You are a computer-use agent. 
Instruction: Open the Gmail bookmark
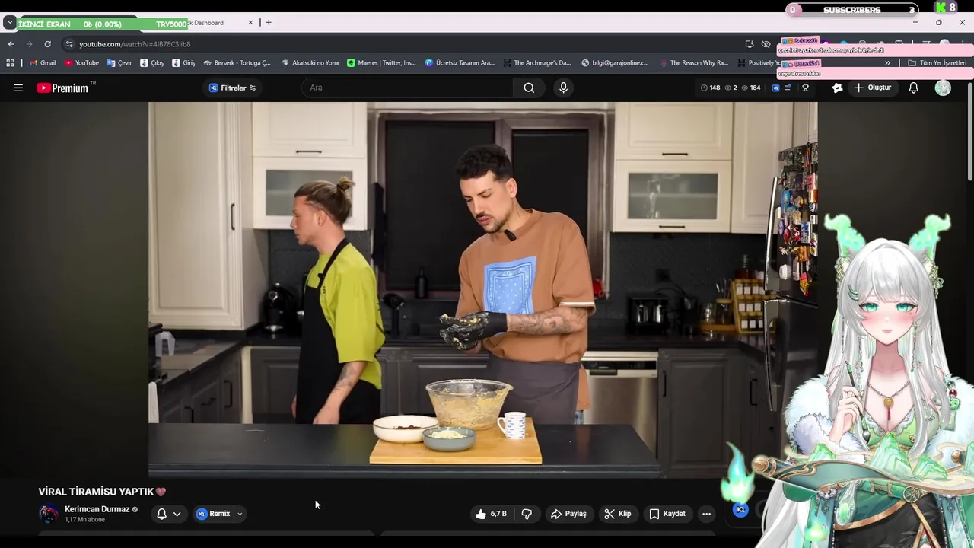point(43,63)
